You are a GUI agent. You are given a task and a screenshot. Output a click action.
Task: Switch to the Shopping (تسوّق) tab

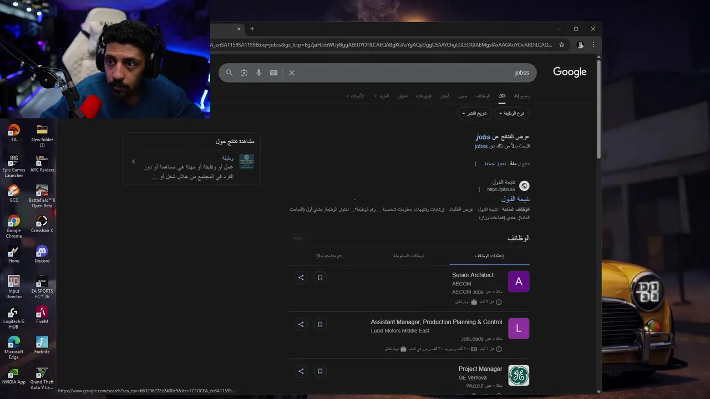coord(403,96)
